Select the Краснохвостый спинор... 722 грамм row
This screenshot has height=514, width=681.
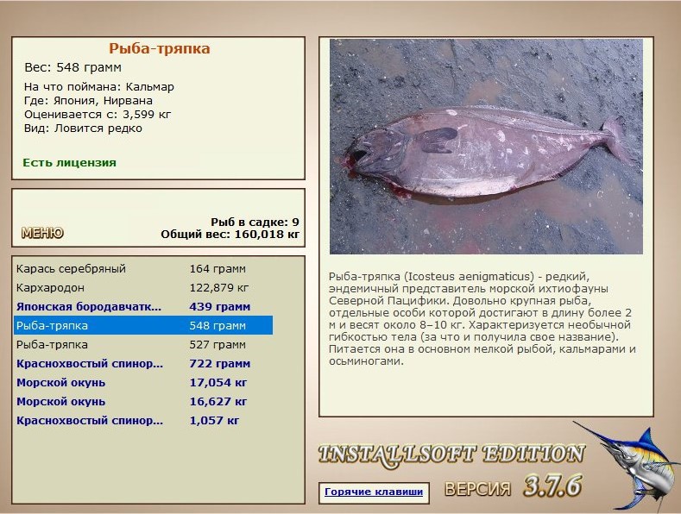click(143, 364)
